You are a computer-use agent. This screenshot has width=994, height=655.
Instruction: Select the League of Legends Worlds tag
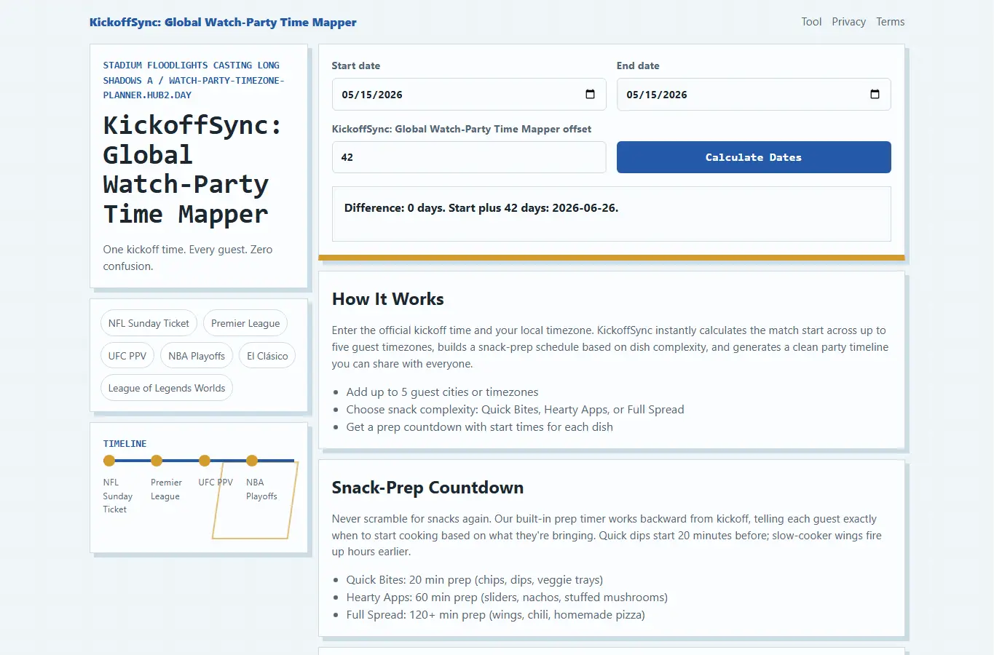click(167, 388)
